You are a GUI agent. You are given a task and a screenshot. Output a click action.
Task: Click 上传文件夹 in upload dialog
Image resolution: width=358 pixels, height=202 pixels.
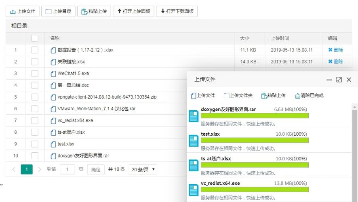click(238, 96)
